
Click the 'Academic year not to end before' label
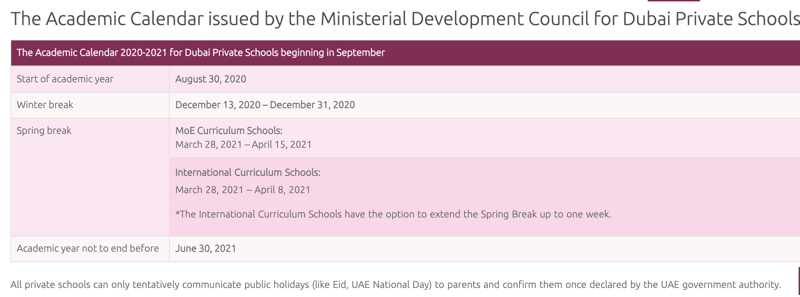click(x=88, y=249)
